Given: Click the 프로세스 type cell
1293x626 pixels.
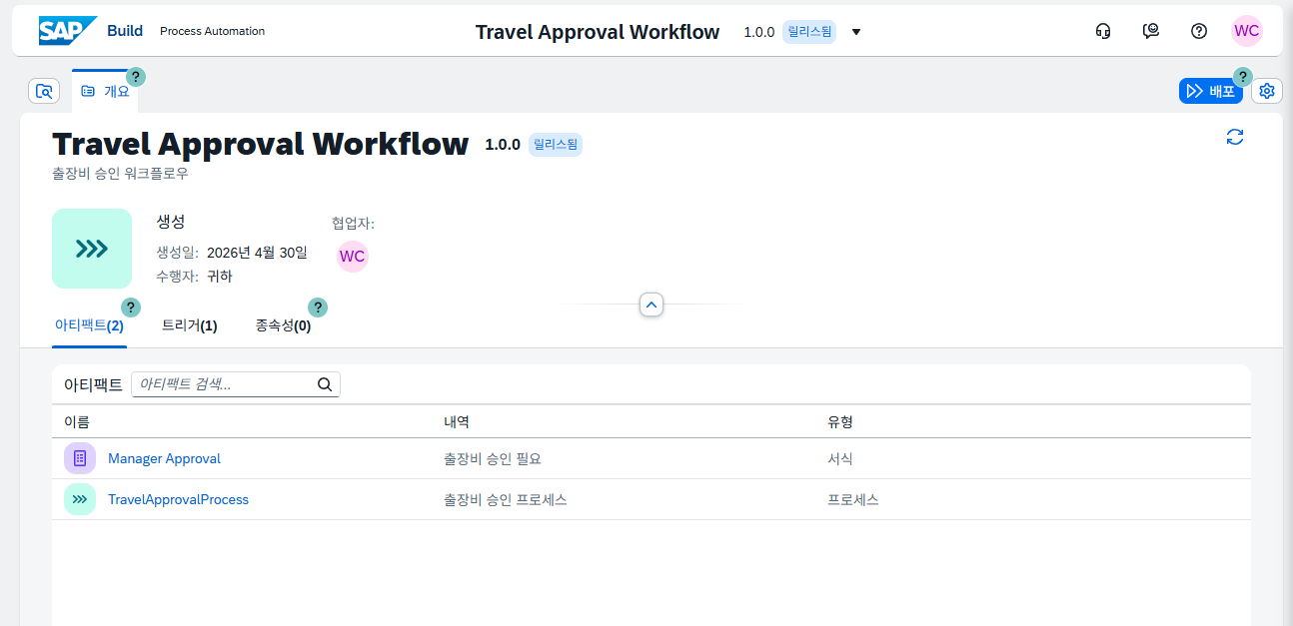Looking at the screenshot, I should [x=853, y=500].
